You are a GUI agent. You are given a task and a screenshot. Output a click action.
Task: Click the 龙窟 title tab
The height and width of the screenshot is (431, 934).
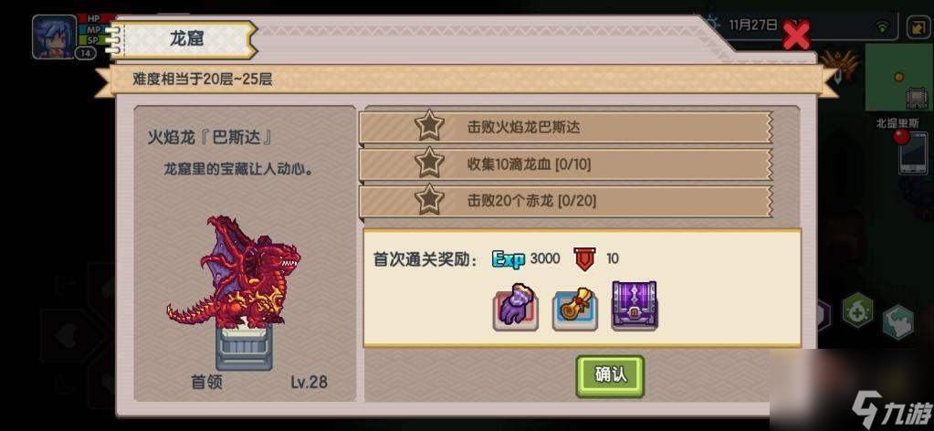tap(186, 39)
